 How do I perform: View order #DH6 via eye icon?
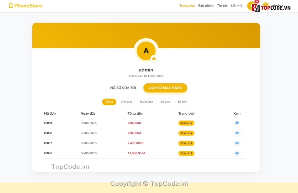(237, 153)
